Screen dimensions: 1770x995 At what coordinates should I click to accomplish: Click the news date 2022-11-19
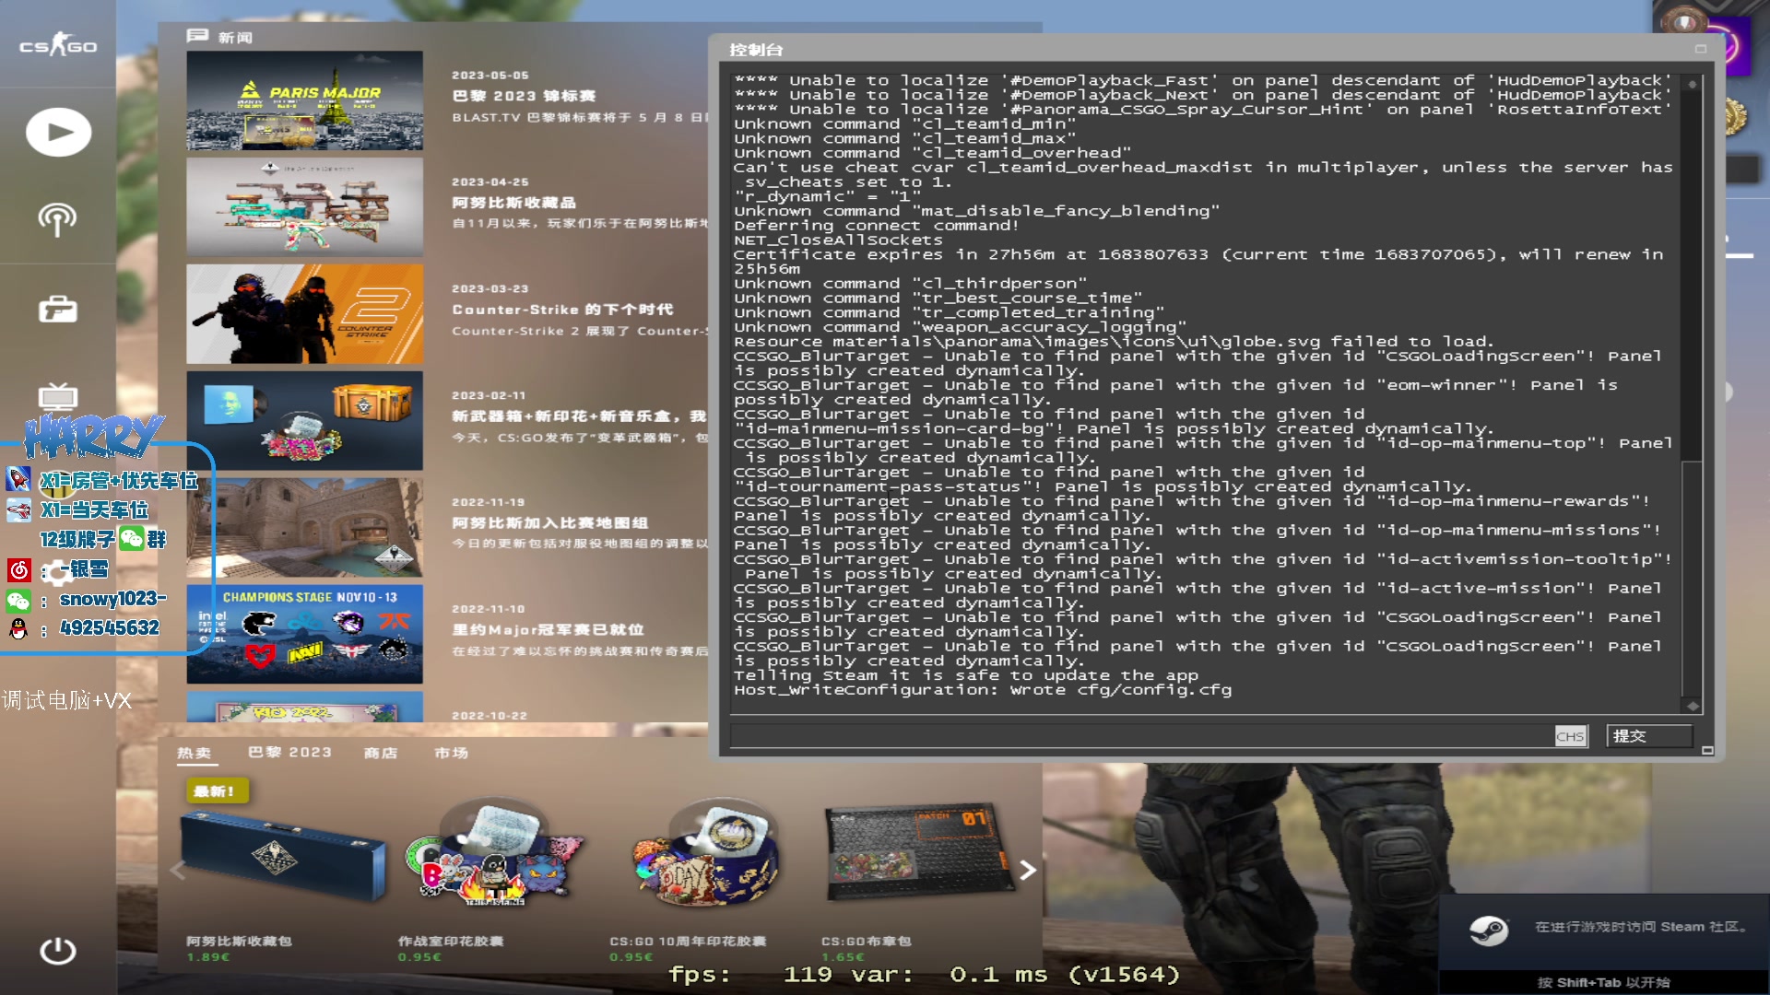point(489,503)
